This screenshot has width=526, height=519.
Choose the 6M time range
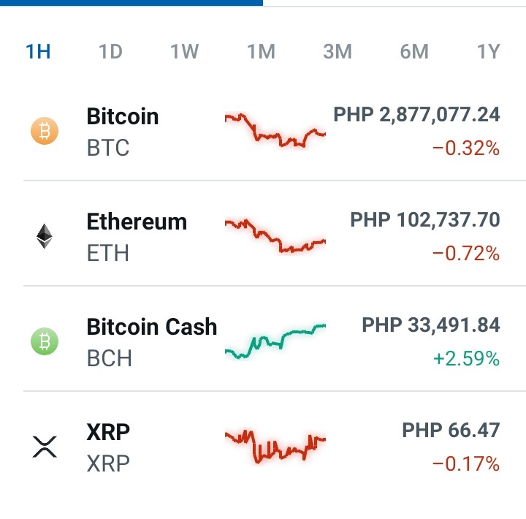[415, 52]
